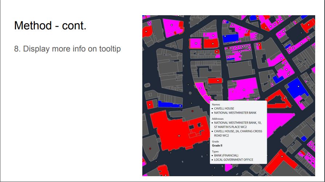Click the long blue building left of tooltip
The image size is (325, 182).
[170, 104]
